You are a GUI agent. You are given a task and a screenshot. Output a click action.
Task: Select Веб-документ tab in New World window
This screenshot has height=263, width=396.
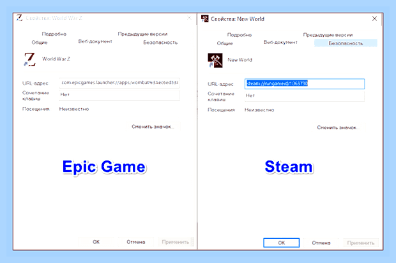(x=280, y=42)
